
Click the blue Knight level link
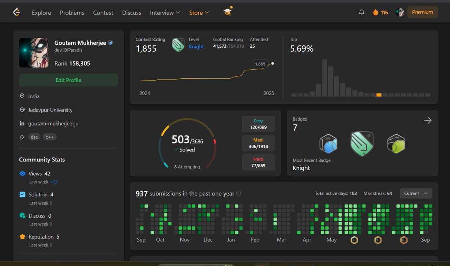pyautogui.click(x=196, y=46)
